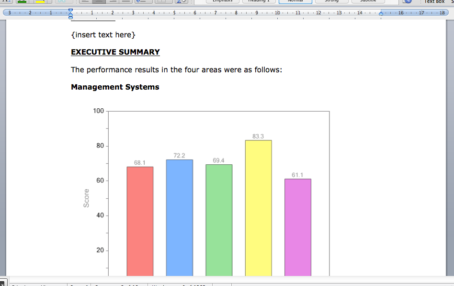Click the 20 axis value
Viewport: 454px width, 286px height.
coord(100,250)
